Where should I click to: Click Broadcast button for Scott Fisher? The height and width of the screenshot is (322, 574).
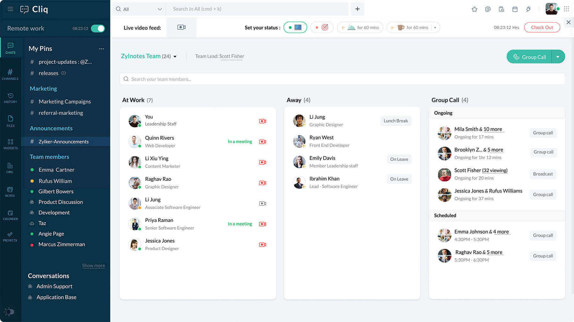point(543,174)
